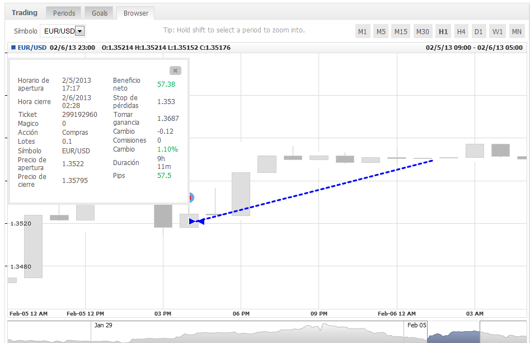Click the partially hidden blue circle marker
Image resolution: width=530 pixels, height=343 pixels.
[191, 198]
